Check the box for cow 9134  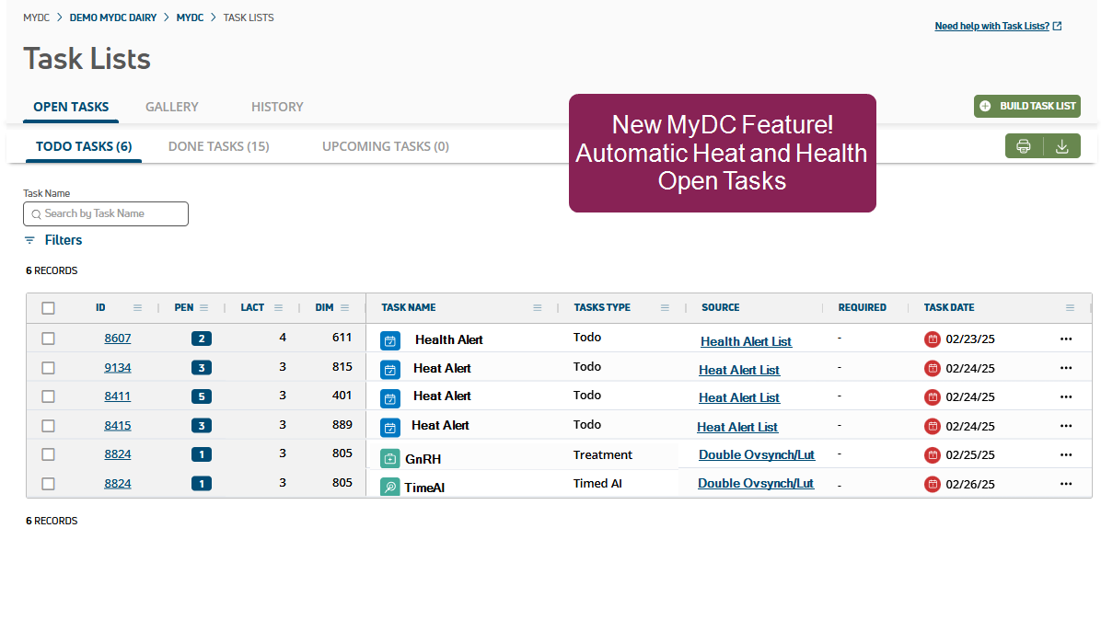[49, 368]
